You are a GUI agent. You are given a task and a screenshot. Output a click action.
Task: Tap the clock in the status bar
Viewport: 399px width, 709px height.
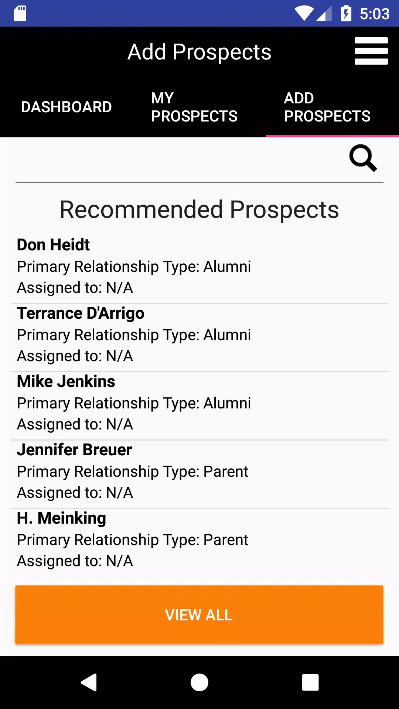(x=375, y=14)
